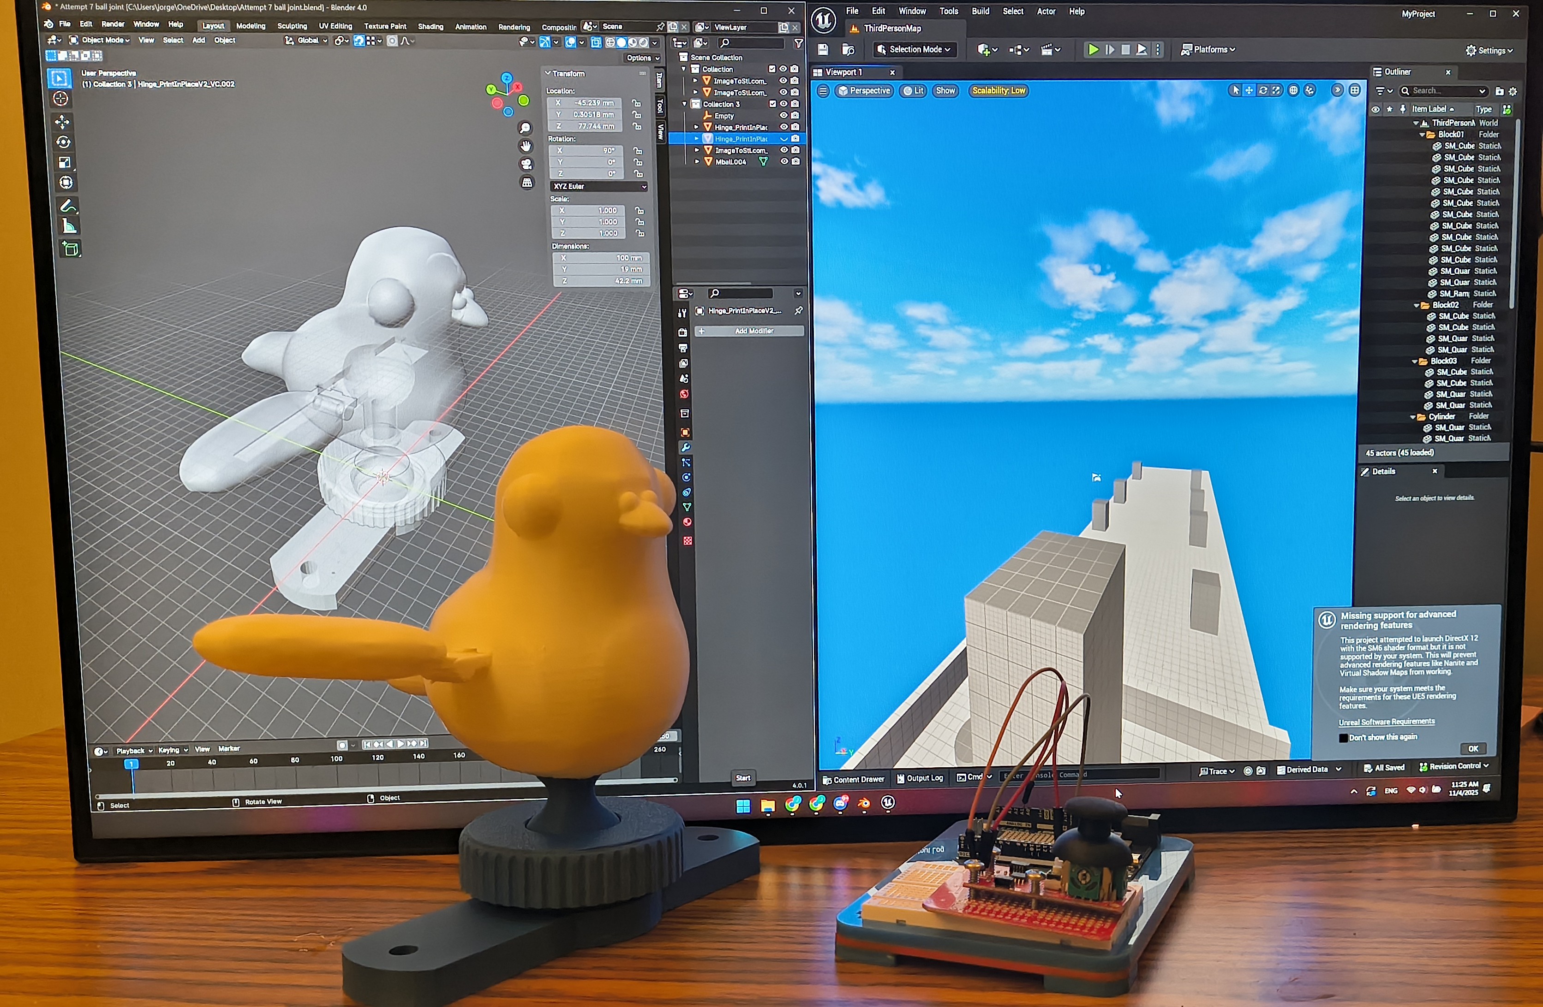The image size is (1543, 1007).
Task: Click the pan hand icon in Blender viewport
Action: 526,146
